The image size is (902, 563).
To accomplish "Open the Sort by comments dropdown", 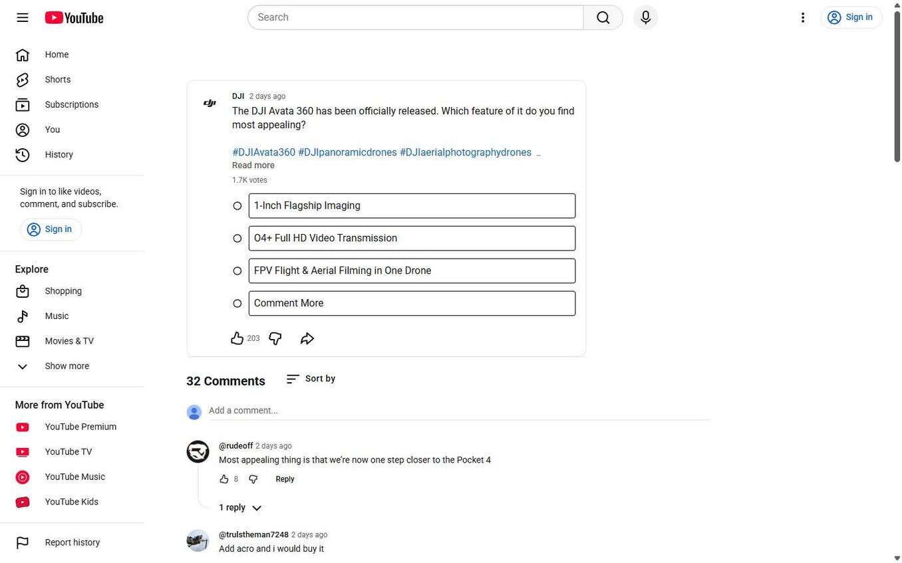I will (x=311, y=379).
